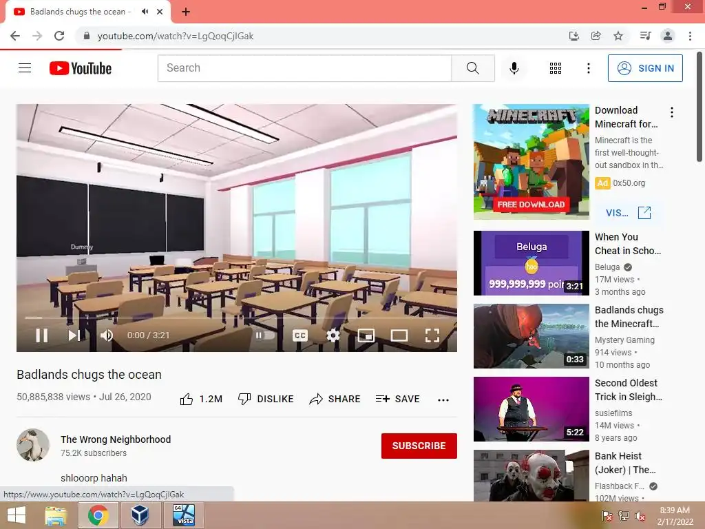Go back in browser
This screenshot has width=705, height=529.
[15, 36]
